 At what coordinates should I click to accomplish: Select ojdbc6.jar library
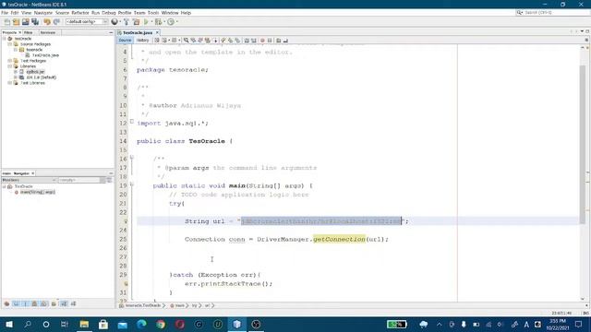pyautogui.click(x=35, y=72)
